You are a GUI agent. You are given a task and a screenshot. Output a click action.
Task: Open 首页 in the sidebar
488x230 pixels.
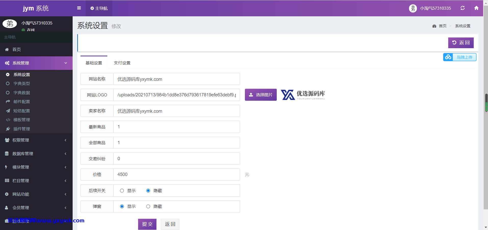click(x=36, y=49)
